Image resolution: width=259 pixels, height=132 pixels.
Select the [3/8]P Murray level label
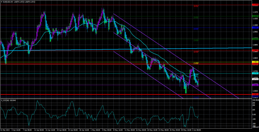click(196, 40)
